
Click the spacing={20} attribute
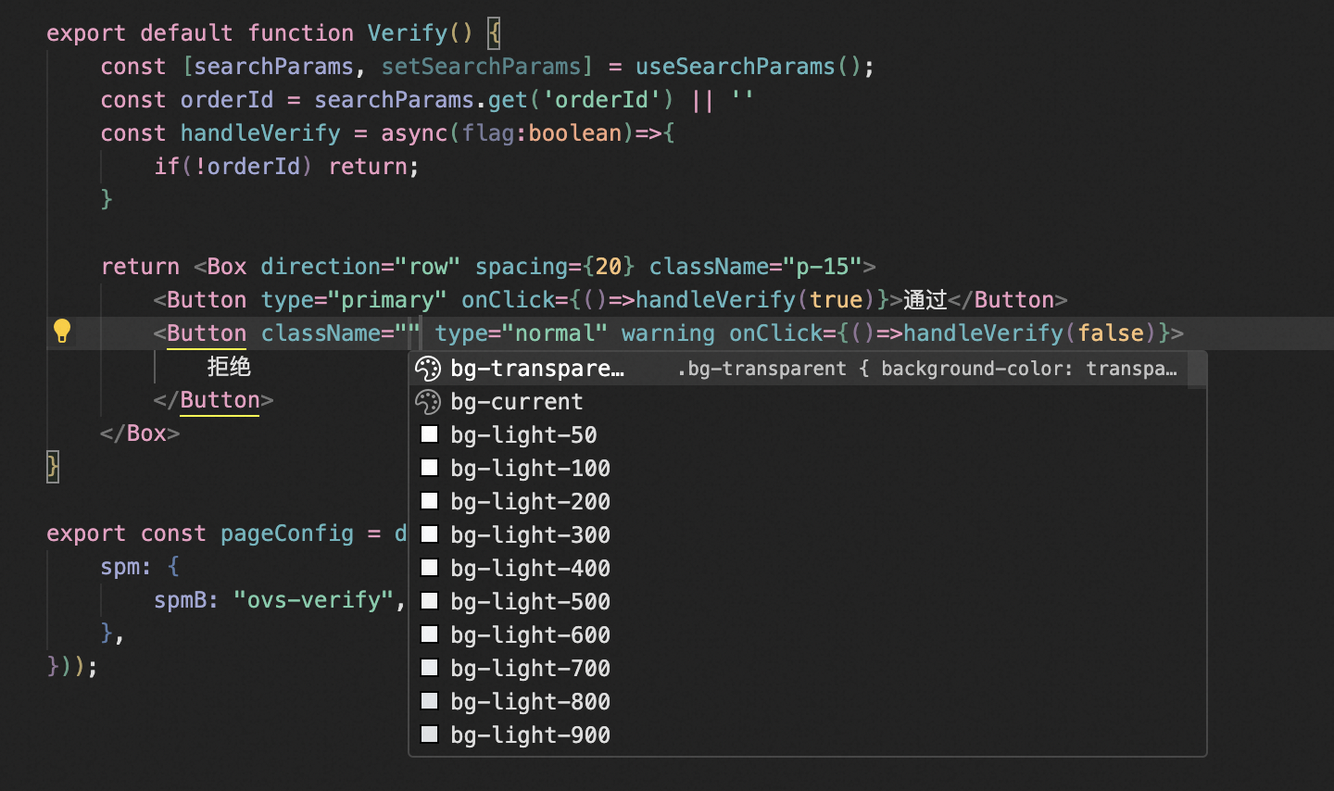pos(555,267)
